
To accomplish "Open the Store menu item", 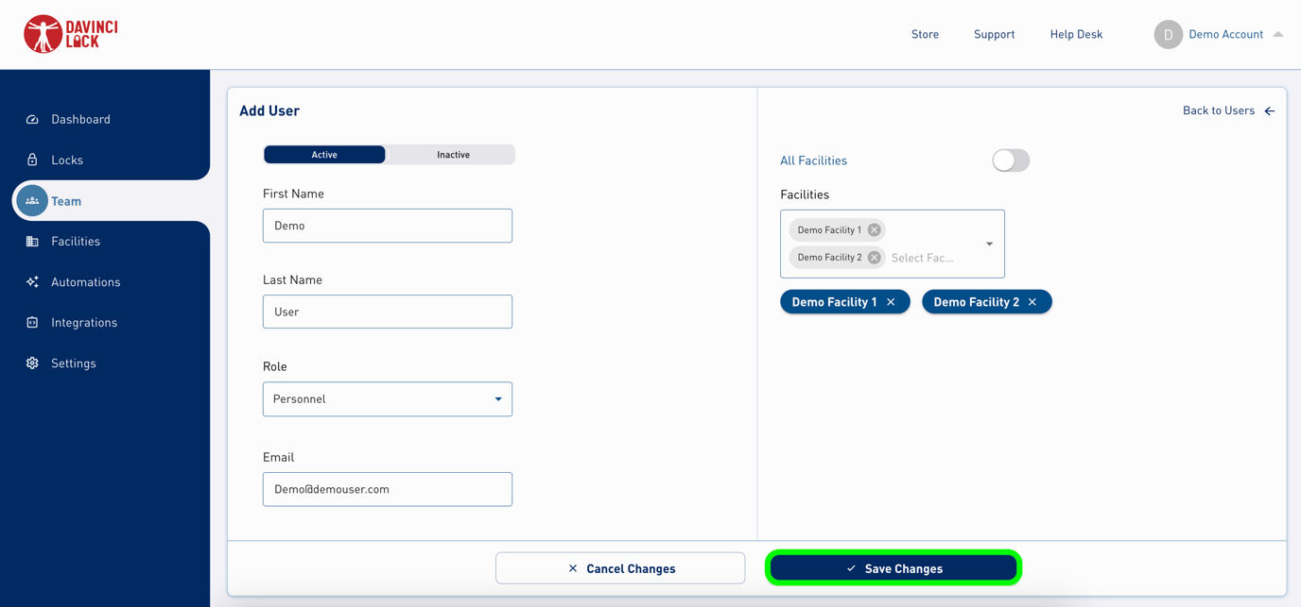I will 925,34.
